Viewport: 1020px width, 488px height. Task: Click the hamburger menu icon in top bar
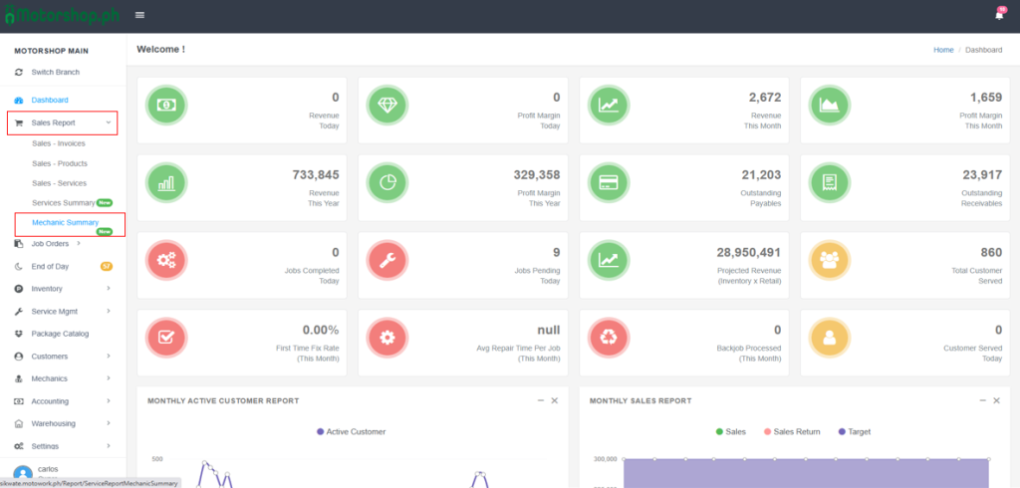pyautogui.click(x=139, y=15)
